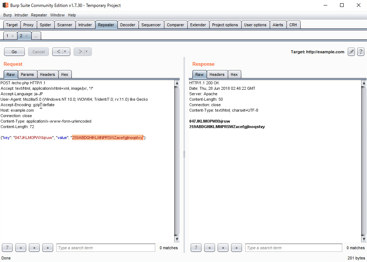Open the Extender tab
Viewport: 367px width, 262px height.
click(198, 25)
